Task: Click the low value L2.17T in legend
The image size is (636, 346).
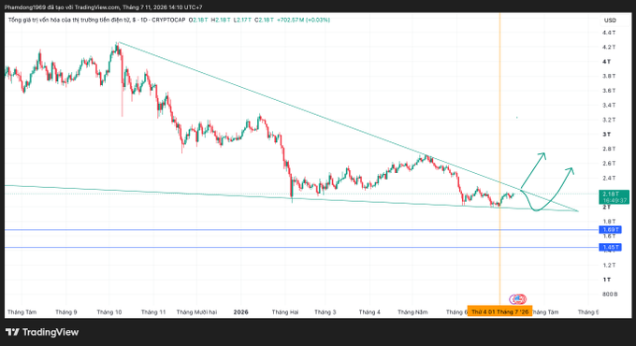Action: (242, 20)
